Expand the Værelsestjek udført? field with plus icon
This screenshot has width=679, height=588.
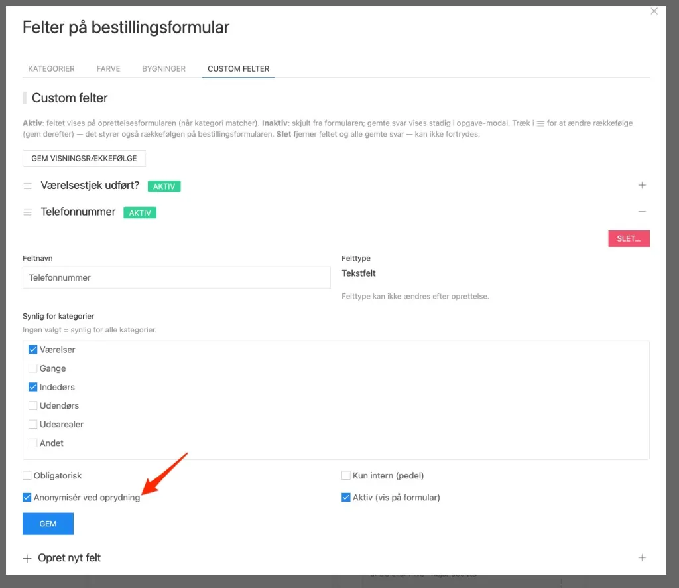pyautogui.click(x=642, y=185)
